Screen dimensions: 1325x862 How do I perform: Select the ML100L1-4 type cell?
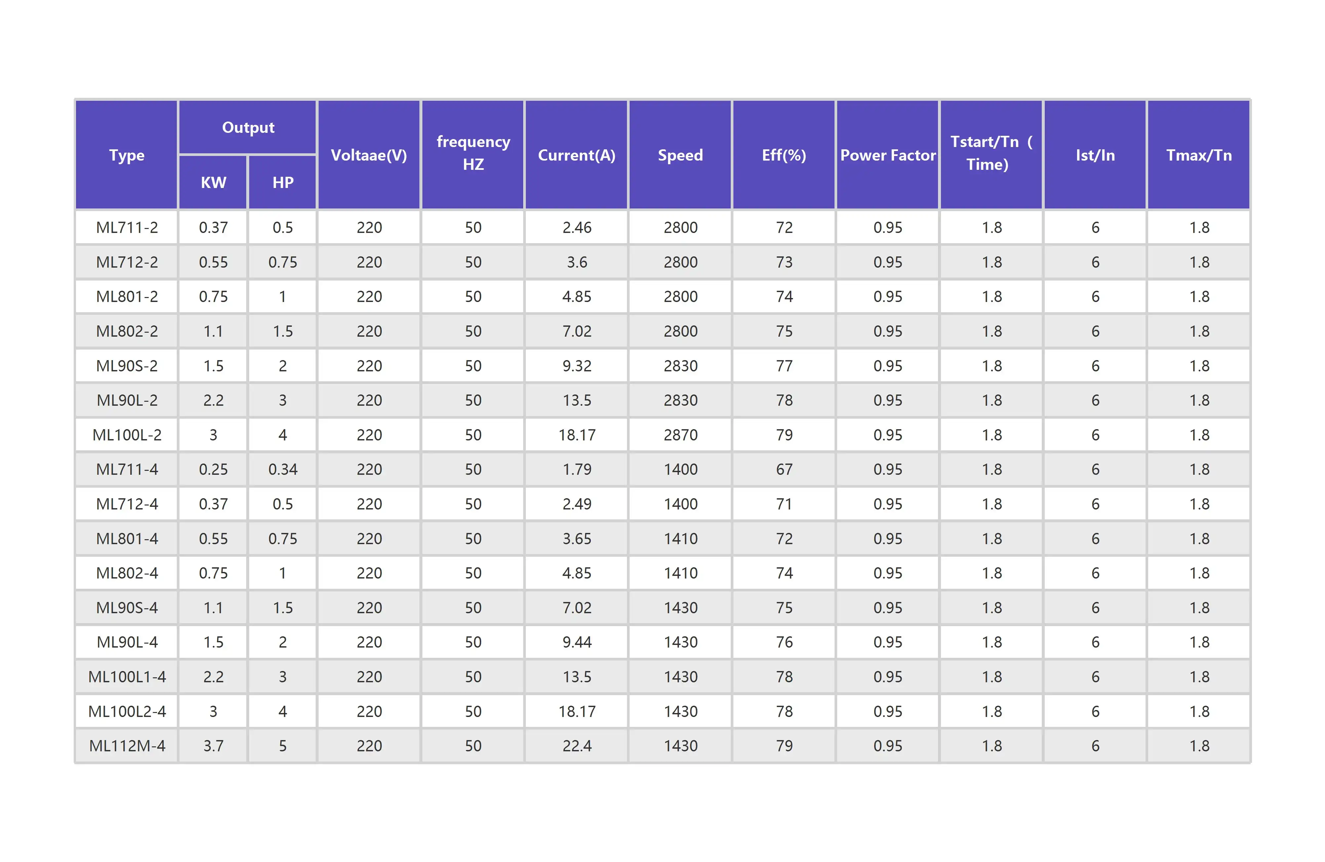pos(127,677)
